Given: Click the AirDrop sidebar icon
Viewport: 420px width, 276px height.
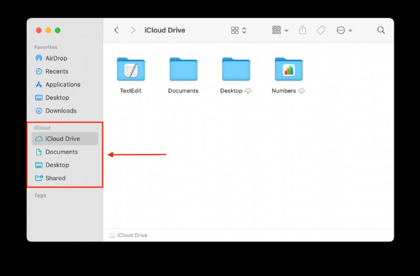Looking at the screenshot, I should point(39,58).
